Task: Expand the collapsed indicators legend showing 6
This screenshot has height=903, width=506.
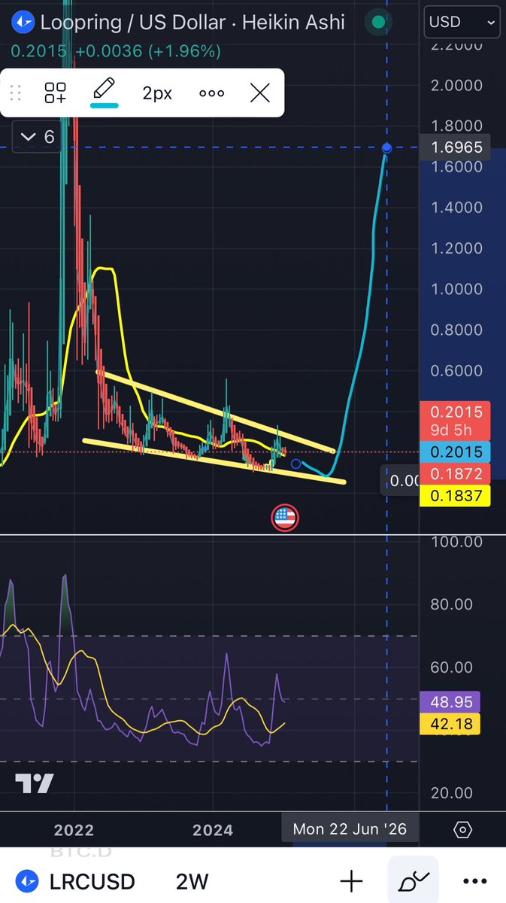Action: point(37,137)
